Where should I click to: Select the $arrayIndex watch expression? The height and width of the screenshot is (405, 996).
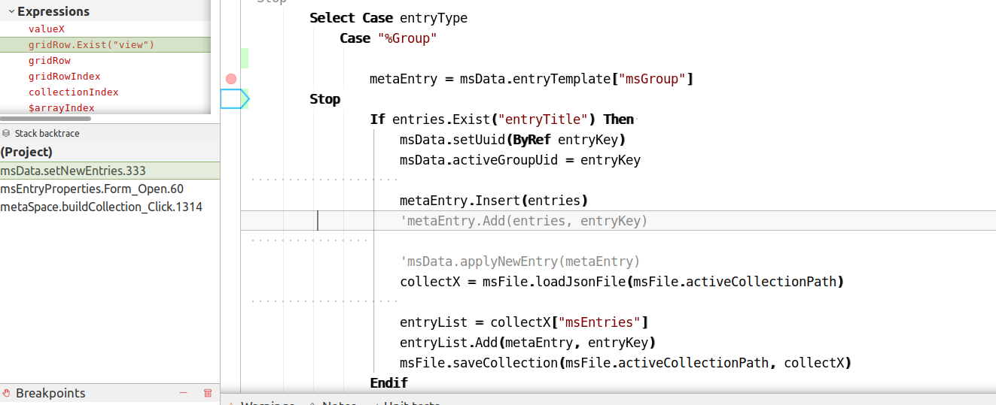click(61, 108)
